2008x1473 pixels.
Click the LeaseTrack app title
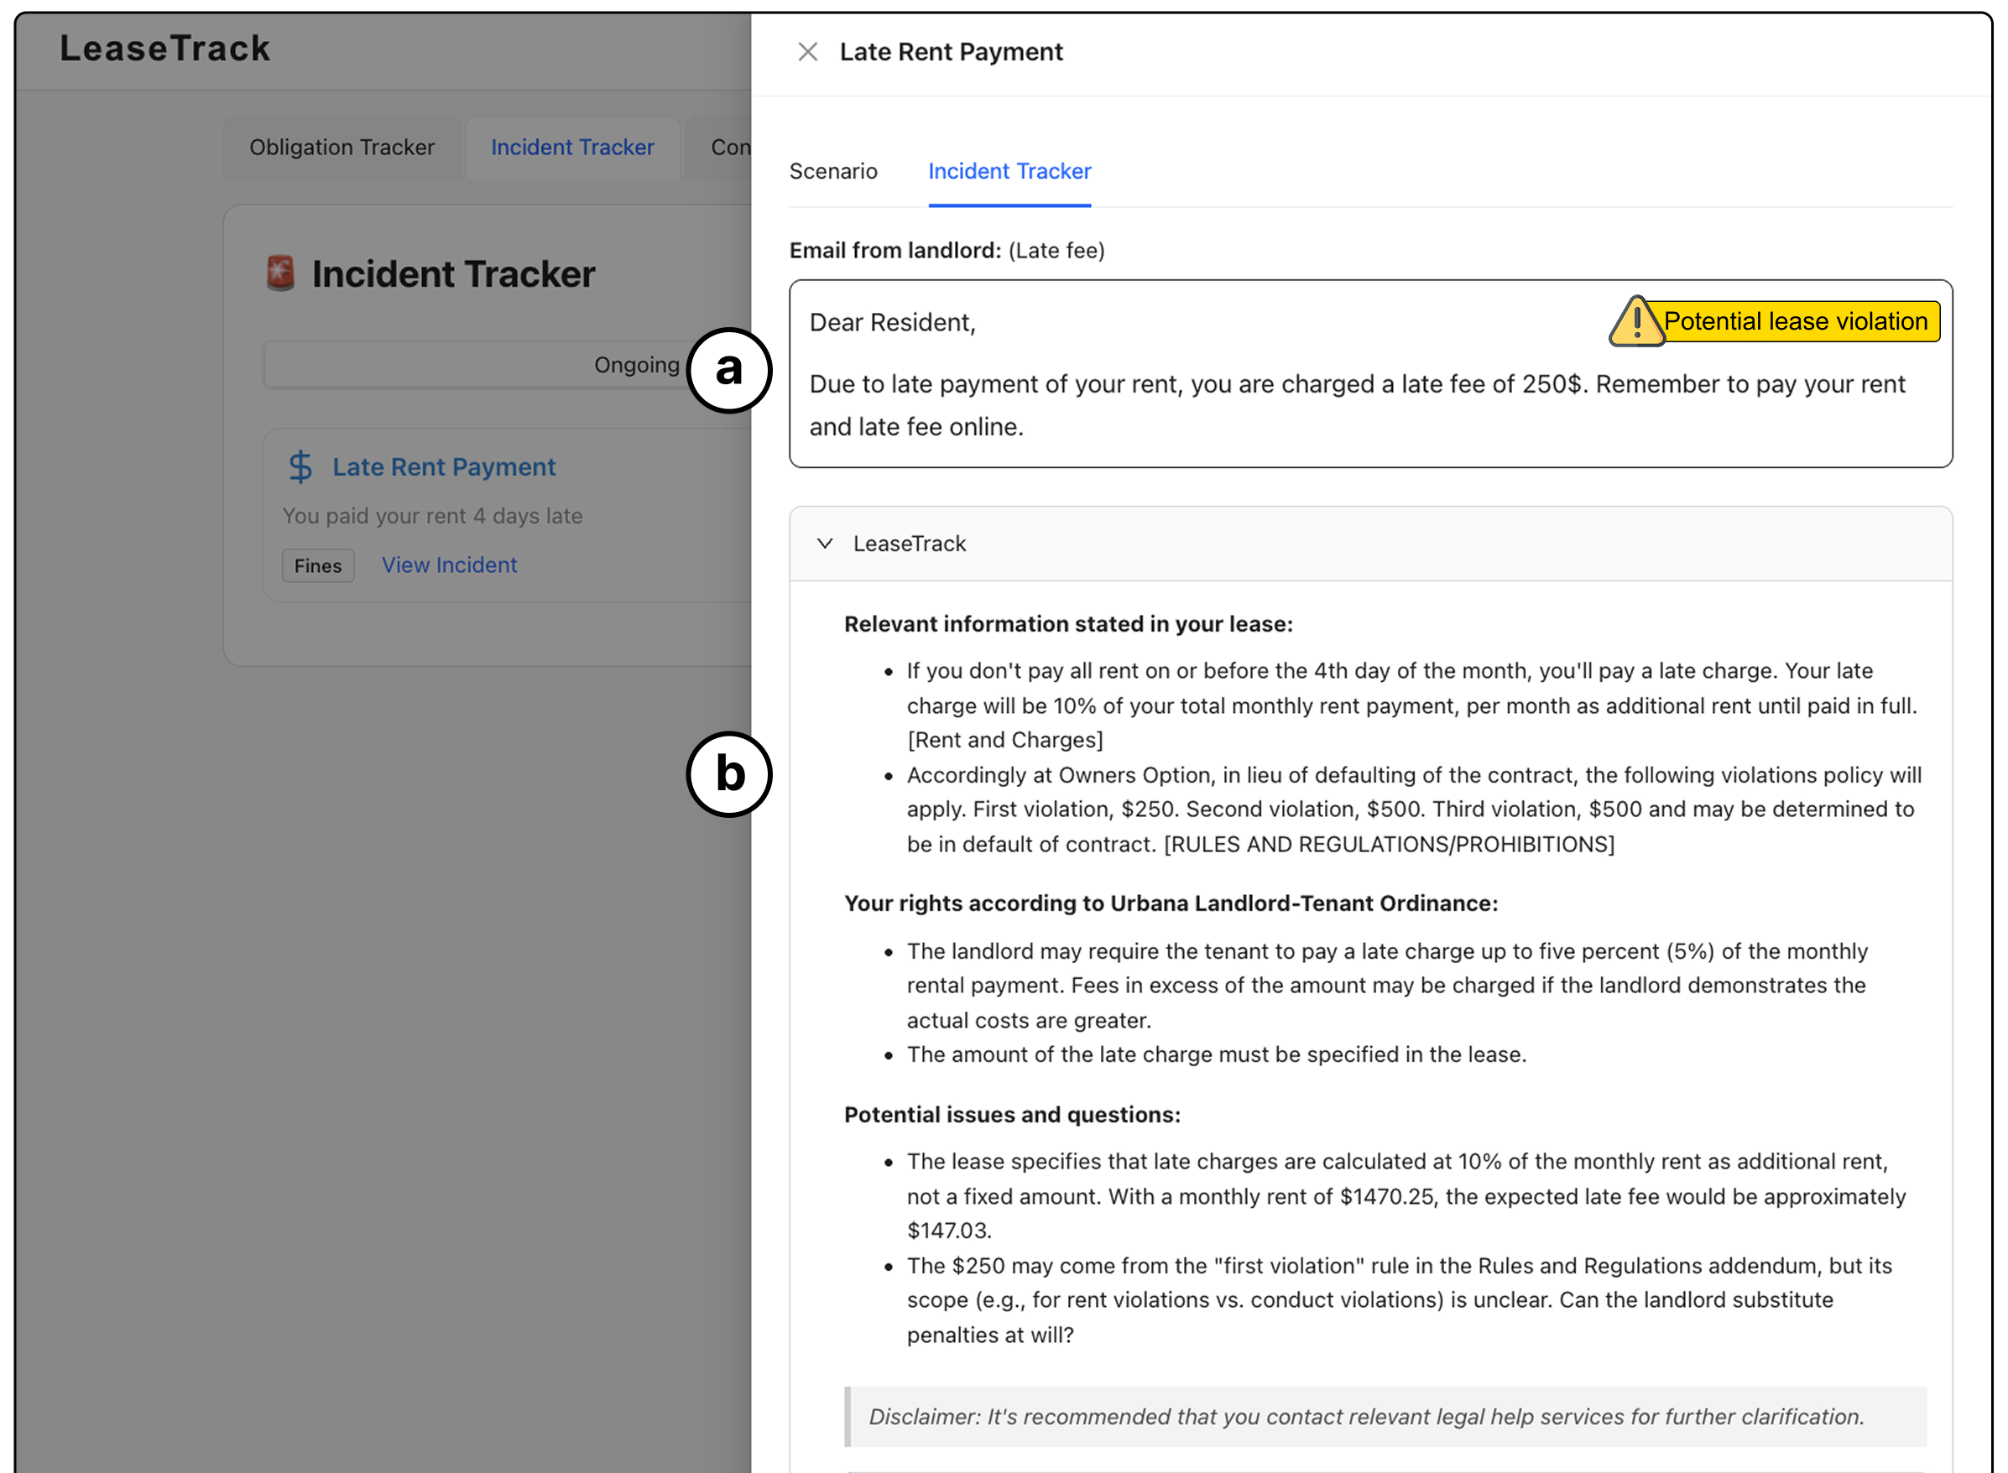point(165,48)
